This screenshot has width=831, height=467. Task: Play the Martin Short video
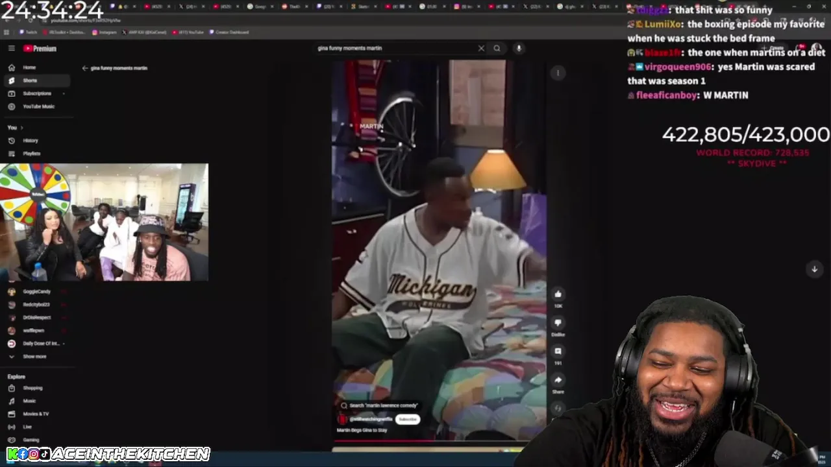point(439,250)
